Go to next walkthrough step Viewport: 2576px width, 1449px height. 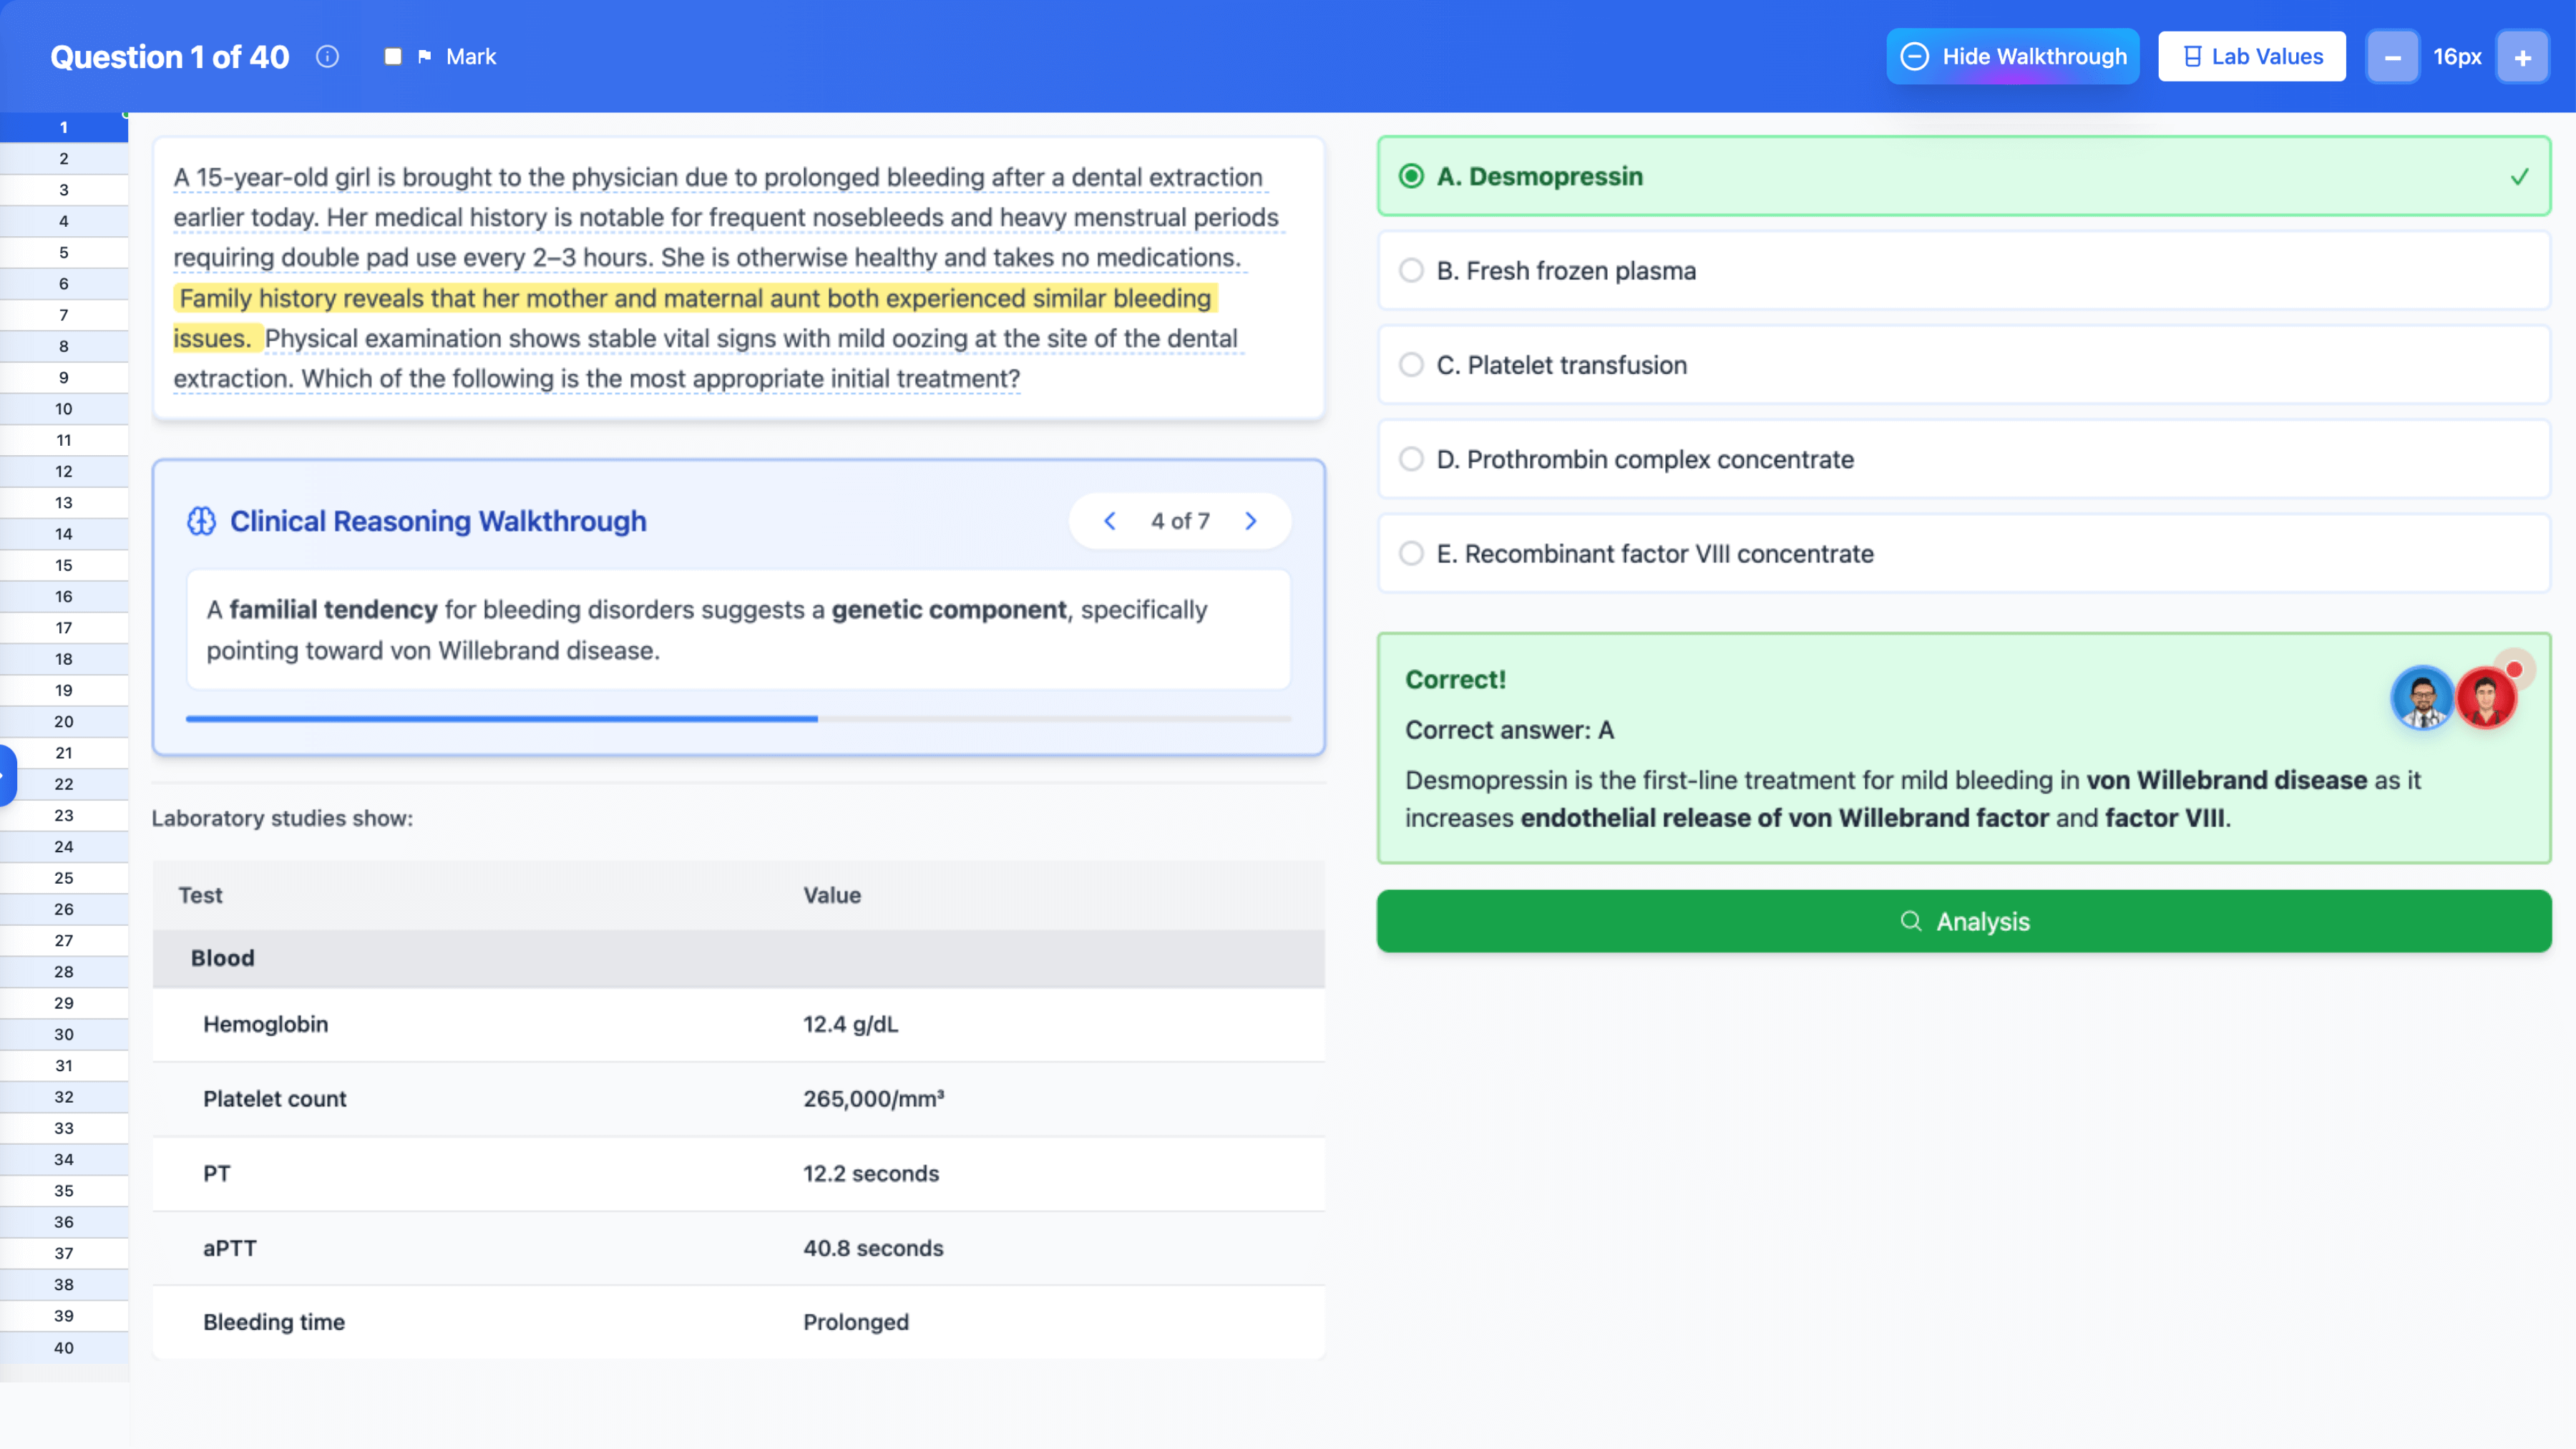click(1250, 521)
